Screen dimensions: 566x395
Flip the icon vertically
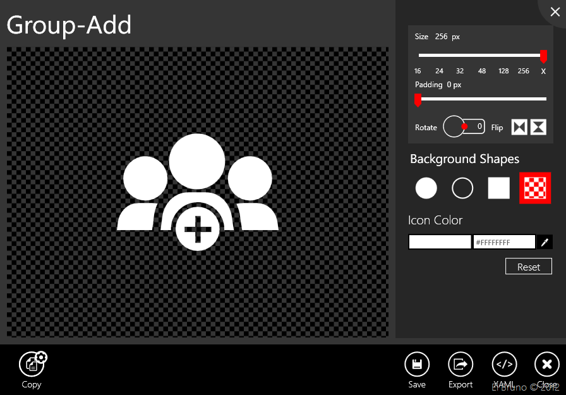[538, 127]
